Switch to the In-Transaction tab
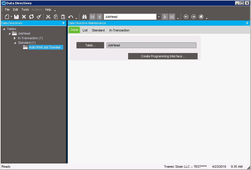The width and height of the screenshot is (251, 170). coord(119,30)
